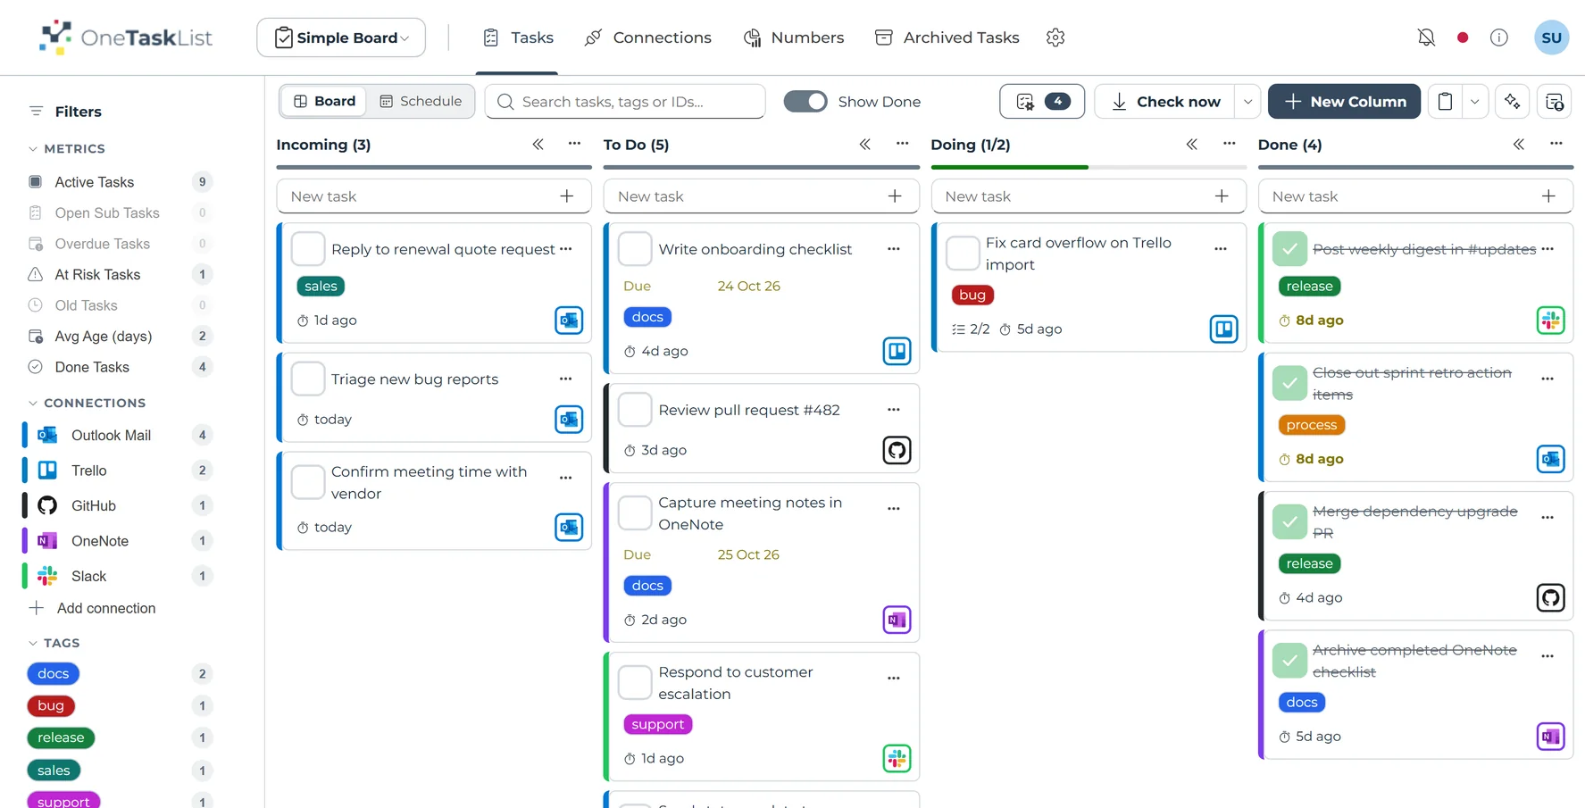The width and height of the screenshot is (1585, 808).
Task: Filter by the red bug tag
Action: (x=51, y=705)
